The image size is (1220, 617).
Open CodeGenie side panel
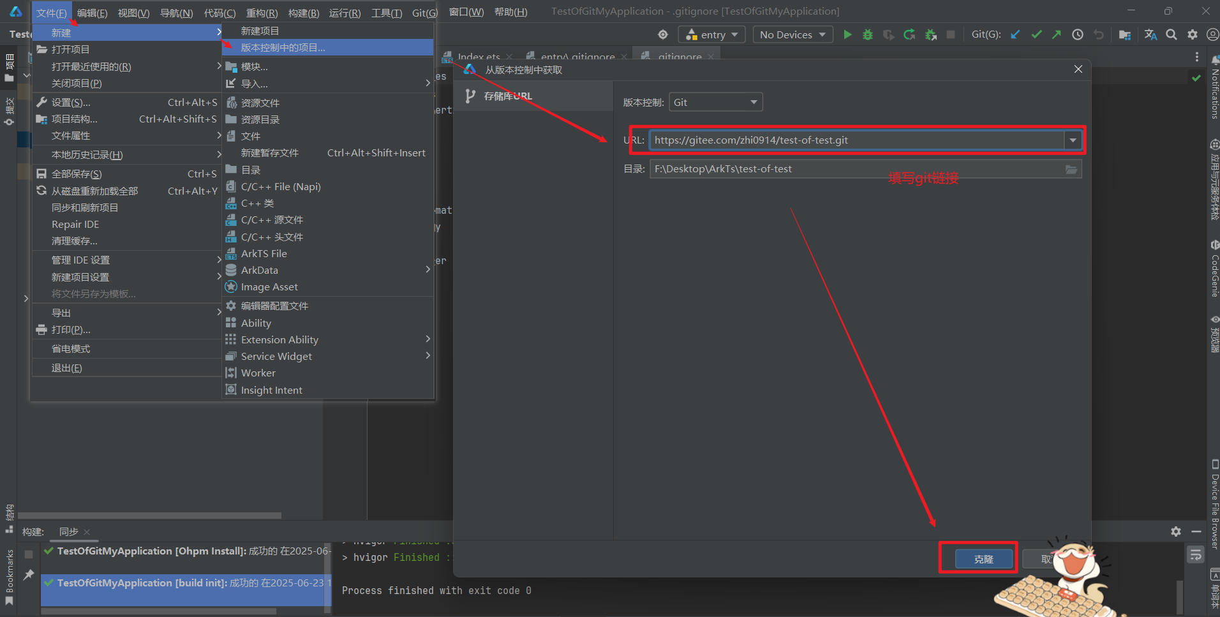1214,269
